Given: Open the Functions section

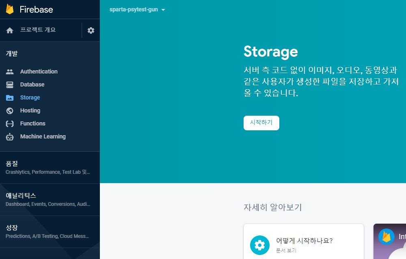Looking at the screenshot, I should 33,123.
